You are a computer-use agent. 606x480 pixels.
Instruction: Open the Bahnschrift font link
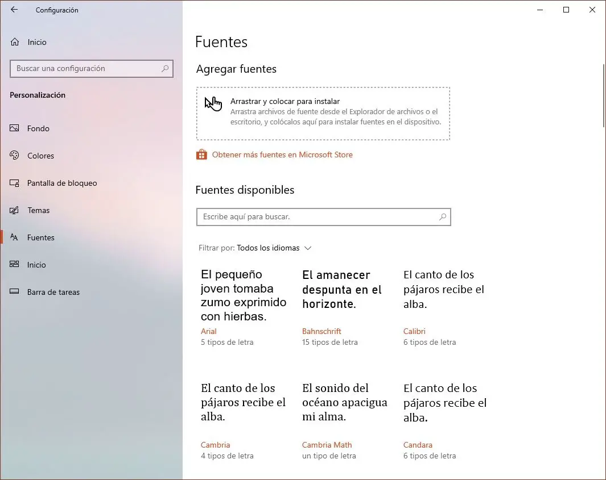[x=321, y=331]
